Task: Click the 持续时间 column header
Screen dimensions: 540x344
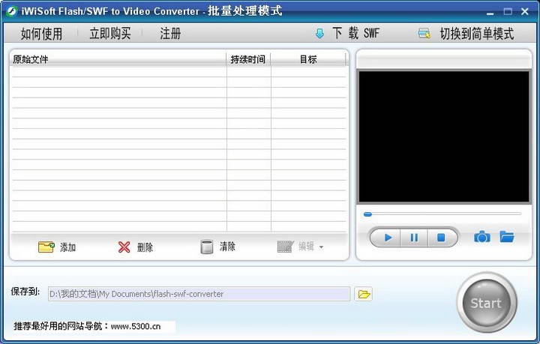Action: pyautogui.click(x=248, y=59)
